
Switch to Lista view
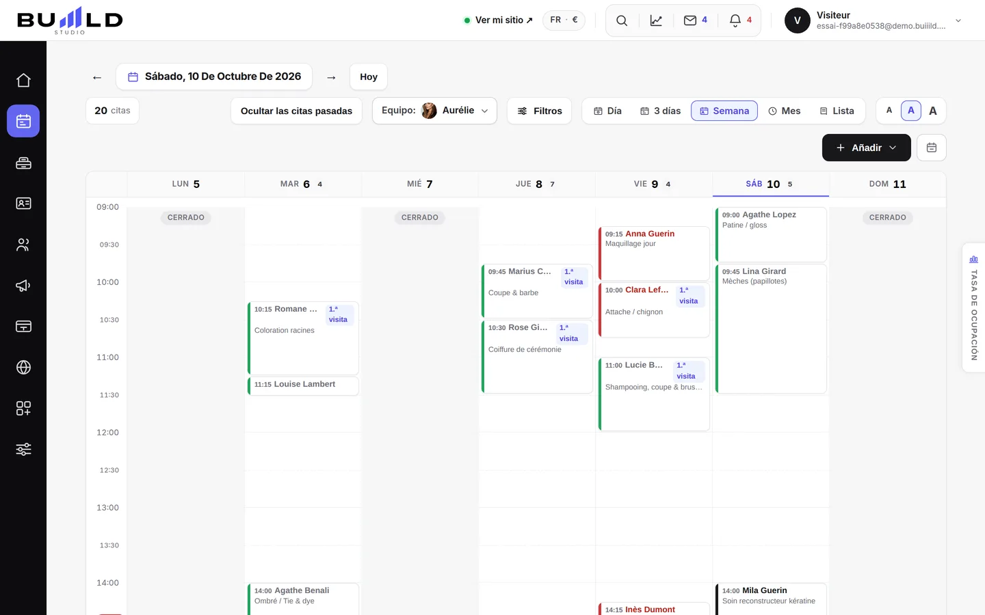coord(837,111)
